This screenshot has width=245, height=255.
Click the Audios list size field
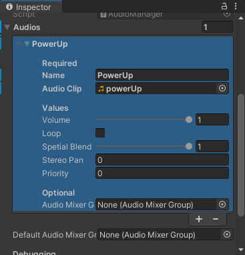point(218,27)
